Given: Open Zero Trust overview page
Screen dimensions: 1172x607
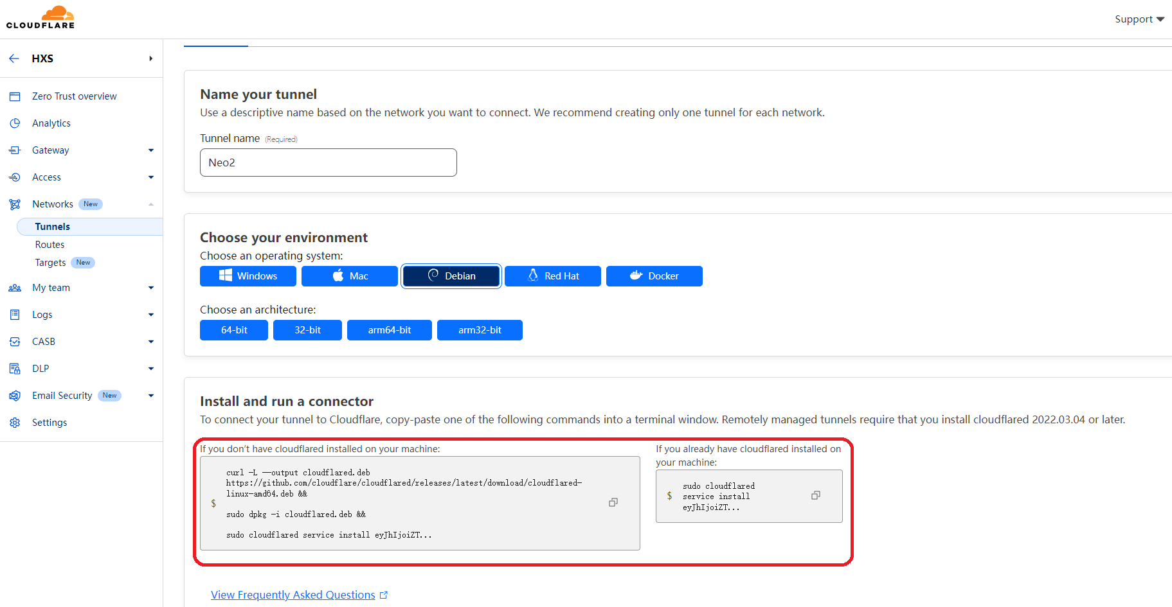Looking at the screenshot, I should tap(75, 96).
